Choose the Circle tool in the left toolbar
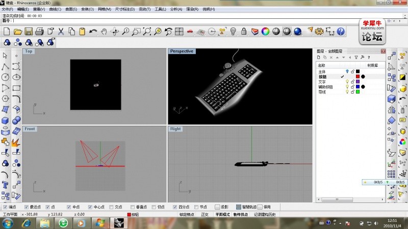The width and height of the screenshot is (408, 229). click(5, 77)
